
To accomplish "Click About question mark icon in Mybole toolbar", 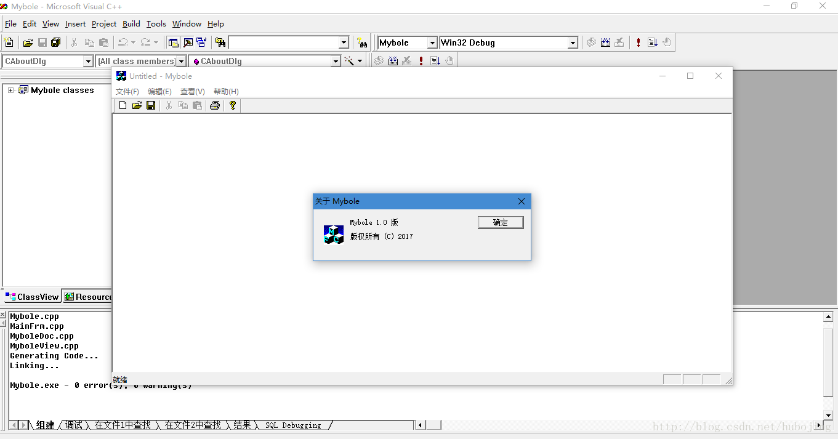I will point(232,105).
